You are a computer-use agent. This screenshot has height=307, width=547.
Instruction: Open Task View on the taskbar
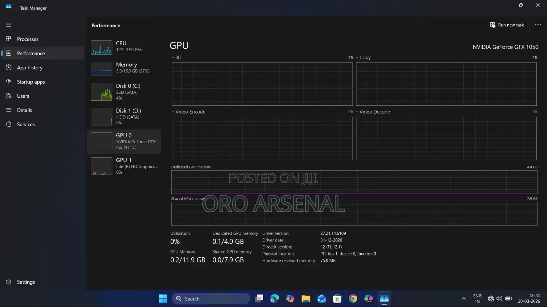[259, 299]
